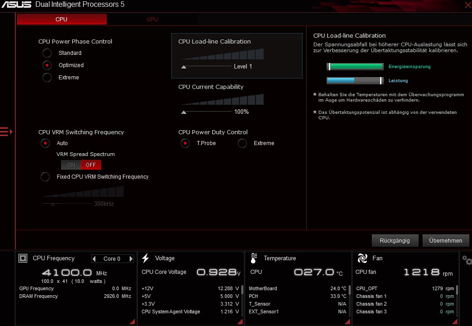Turn VRM Spread Spectrum ON
This screenshot has height=326, width=472.
(71, 165)
